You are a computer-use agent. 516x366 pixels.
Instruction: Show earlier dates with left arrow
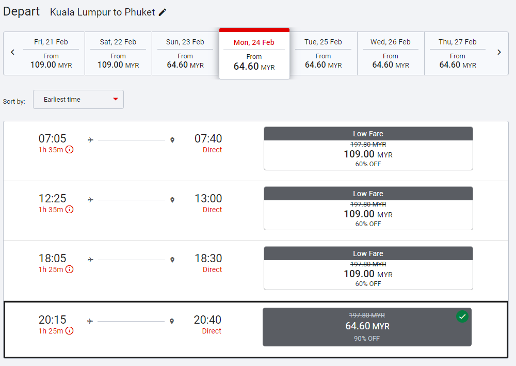point(13,52)
